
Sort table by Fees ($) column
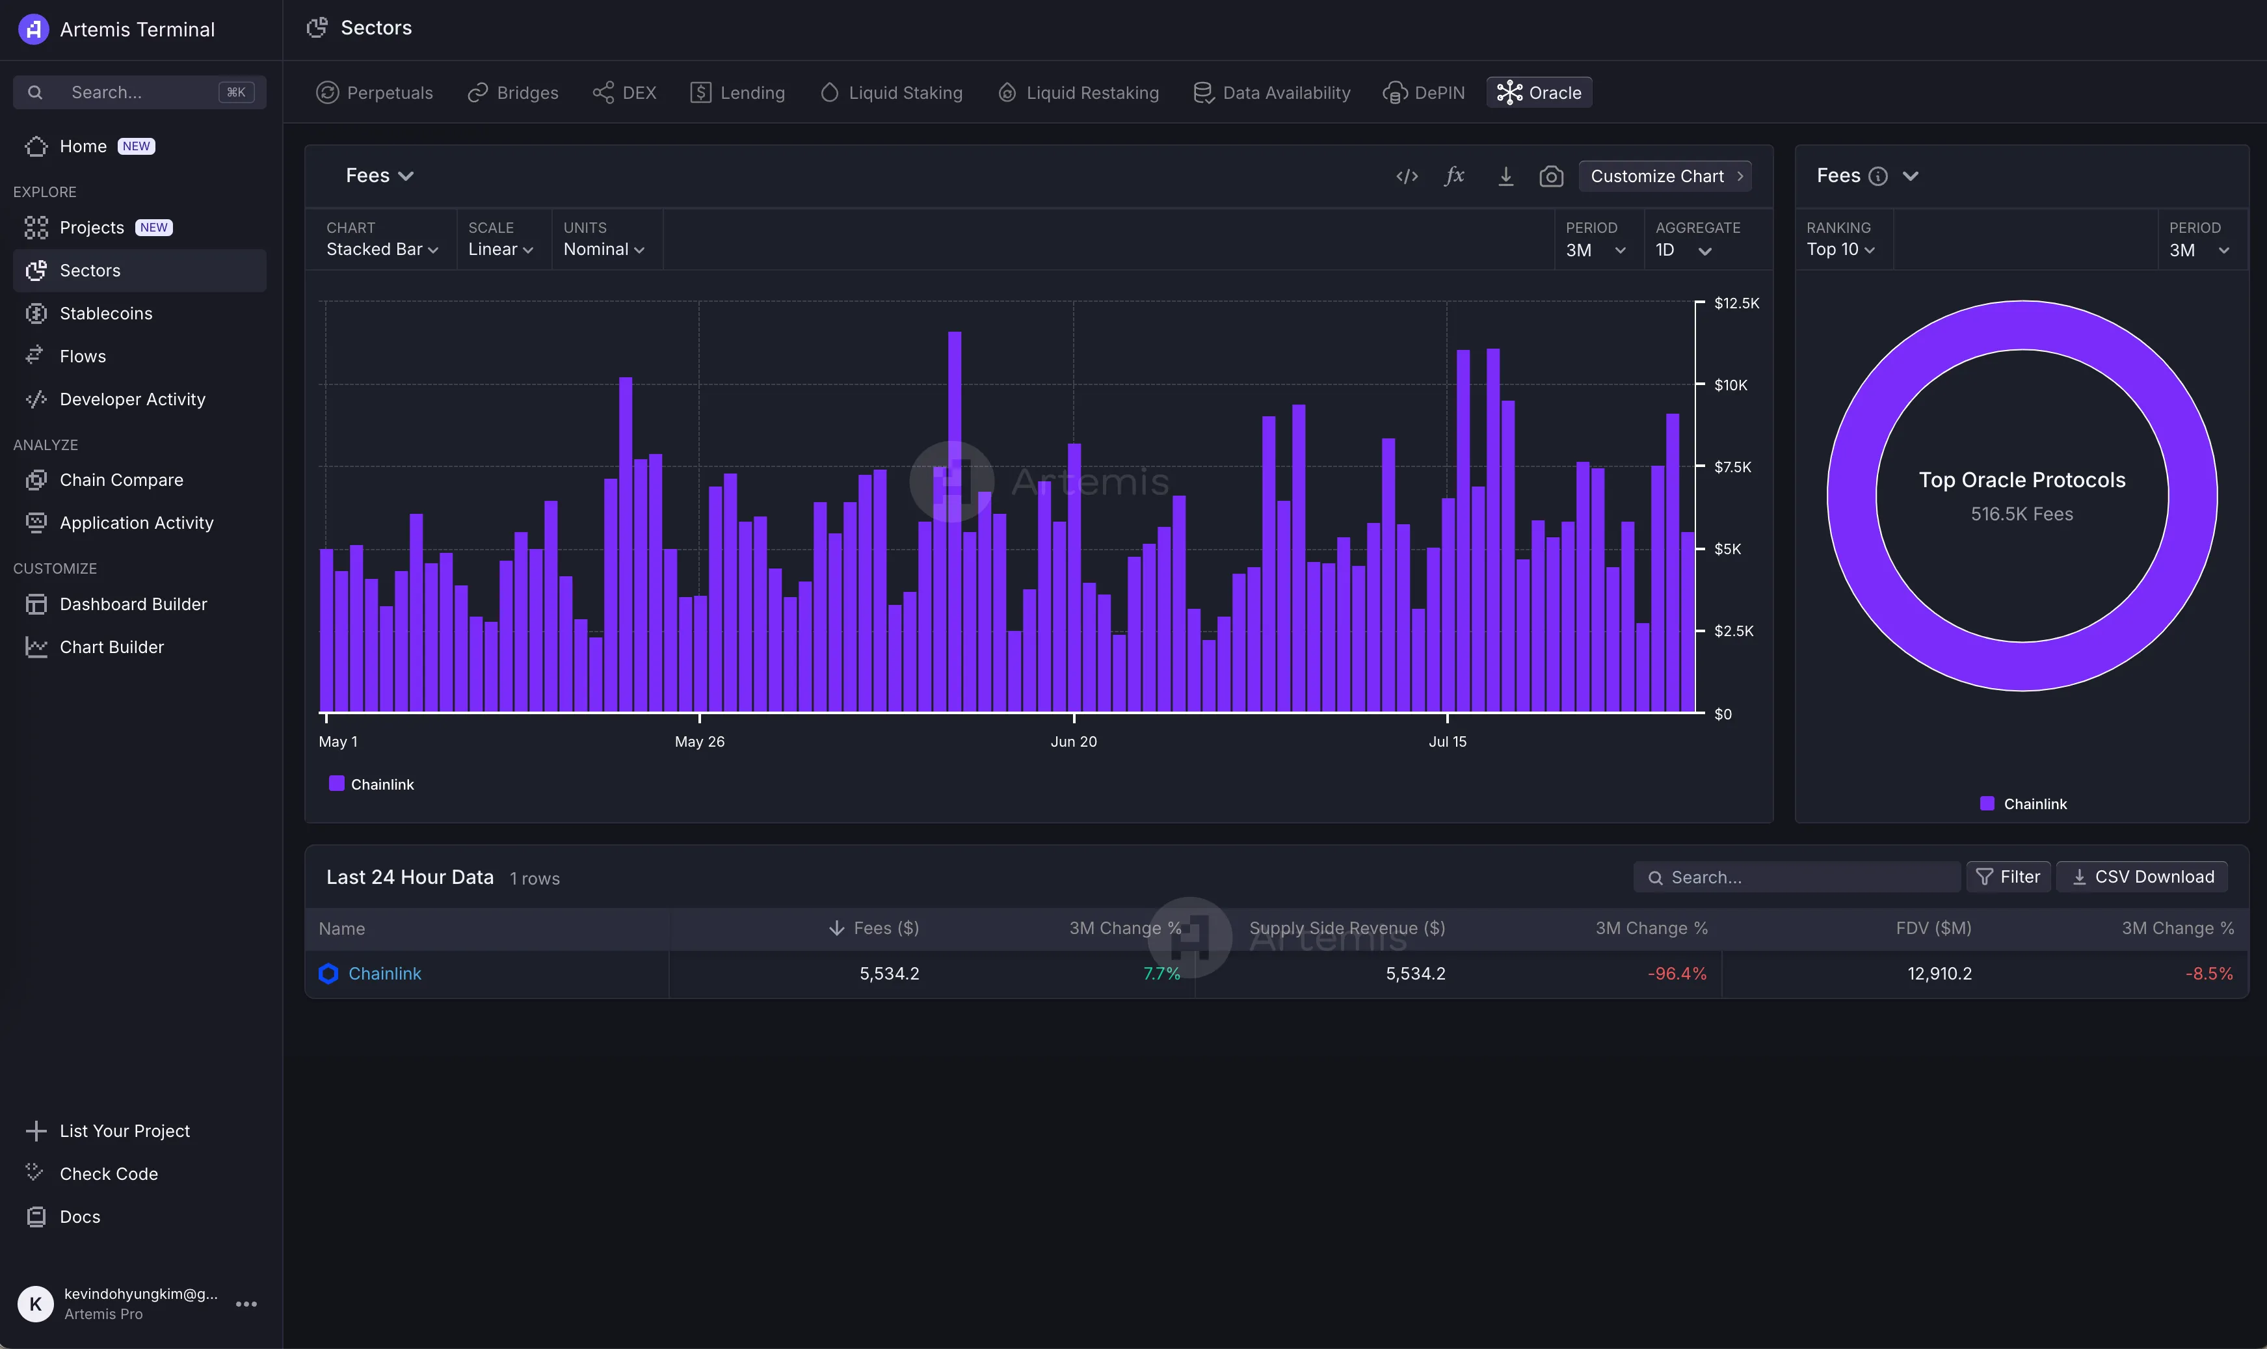coord(875,928)
